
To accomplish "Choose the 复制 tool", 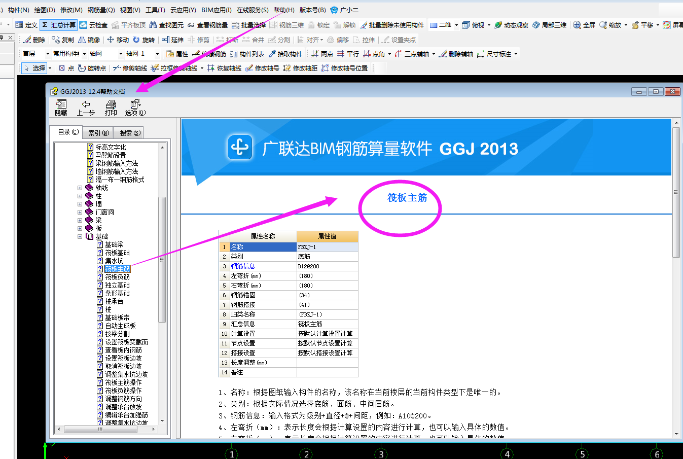I will (63, 40).
